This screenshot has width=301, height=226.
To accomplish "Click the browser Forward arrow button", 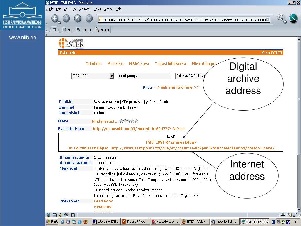I will (x=66, y=19).
